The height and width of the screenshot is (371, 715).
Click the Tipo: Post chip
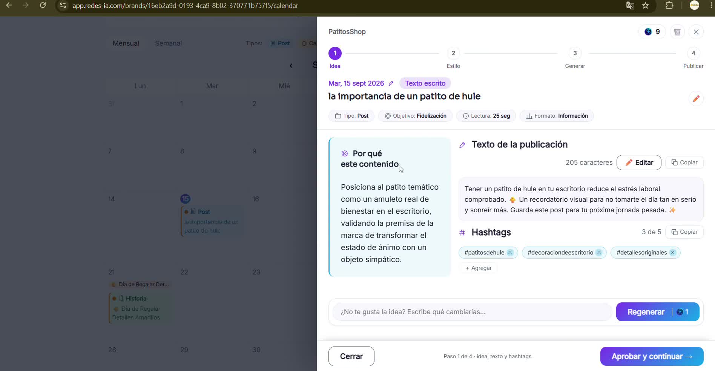click(x=351, y=116)
